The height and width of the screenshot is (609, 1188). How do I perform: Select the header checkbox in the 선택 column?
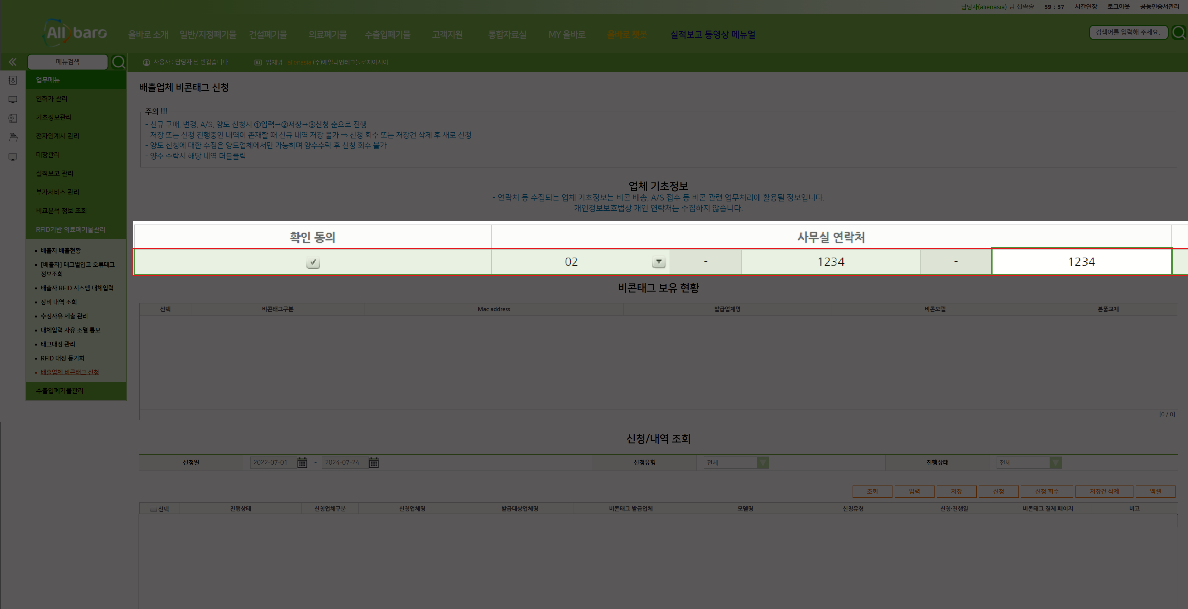(153, 508)
